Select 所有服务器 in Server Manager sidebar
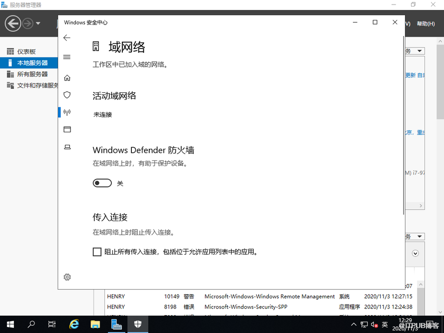 [x=29, y=74]
